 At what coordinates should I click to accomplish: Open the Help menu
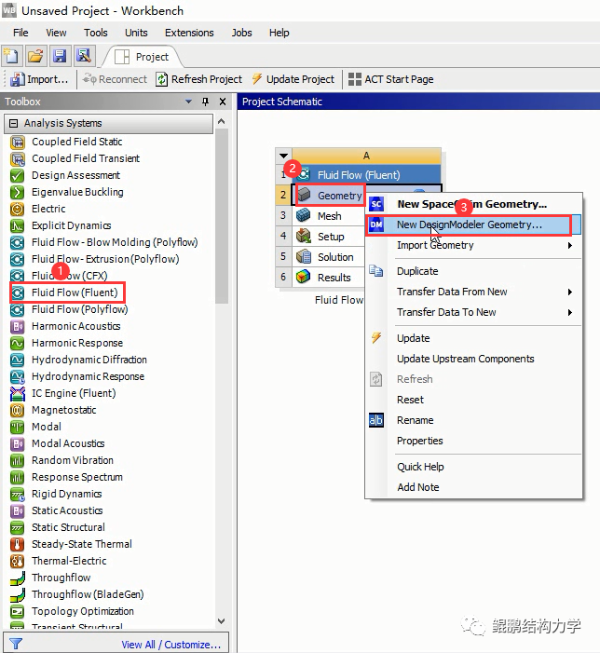279,33
